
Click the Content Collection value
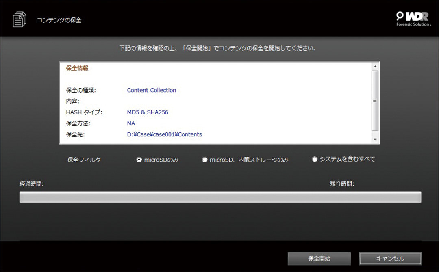pos(152,90)
